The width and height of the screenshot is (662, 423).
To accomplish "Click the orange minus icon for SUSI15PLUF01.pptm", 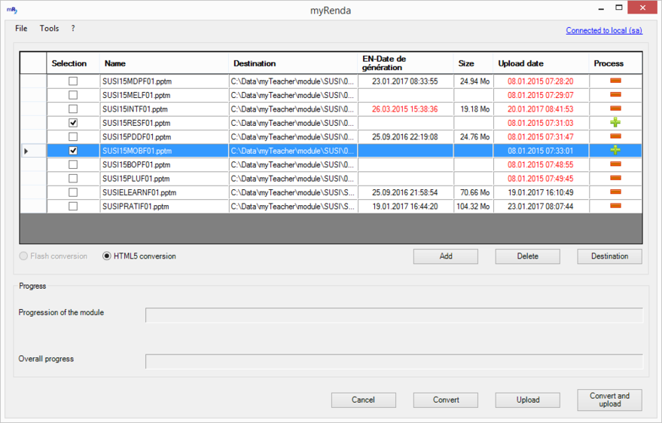I will click(615, 179).
